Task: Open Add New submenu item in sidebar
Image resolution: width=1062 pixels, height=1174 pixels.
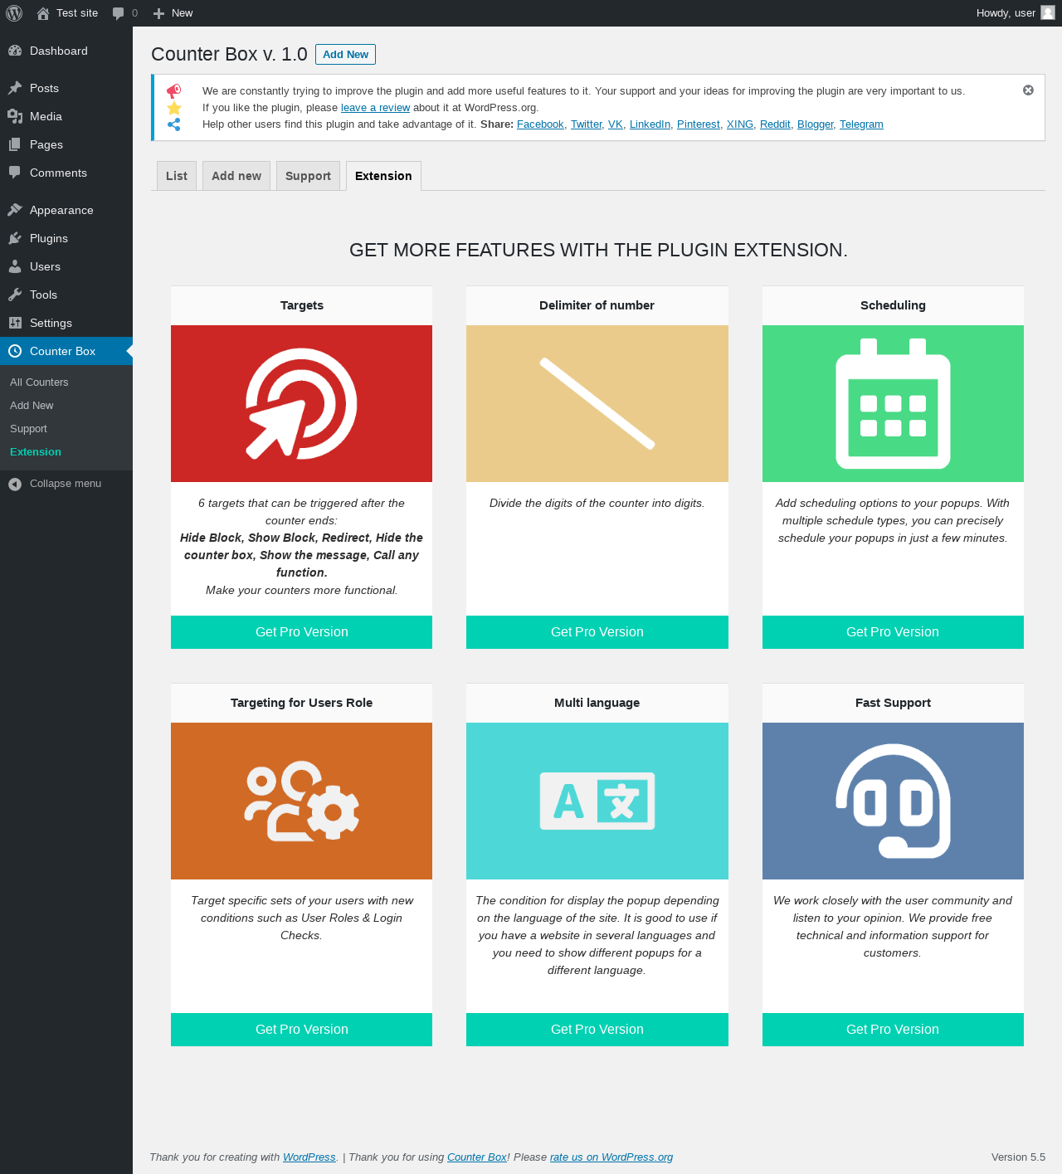Action: pyautogui.click(x=32, y=406)
